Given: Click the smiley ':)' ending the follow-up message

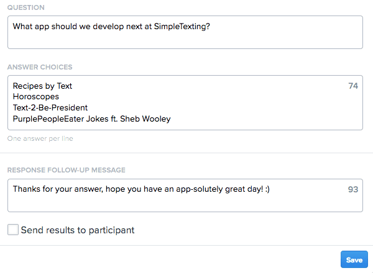Looking at the screenshot, I should click(x=266, y=189).
